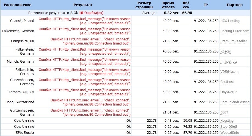This screenshot has height=136, width=252.
Task: Select the Stop DDoS link
Action: [x=228, y=127]
